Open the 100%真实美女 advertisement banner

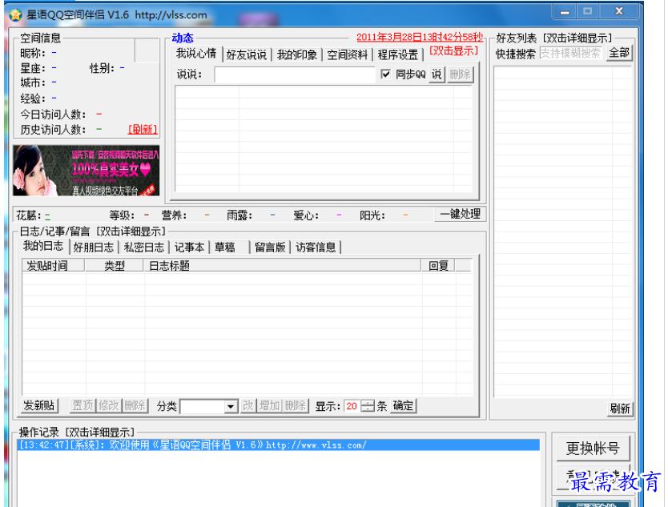pos(86,171)
